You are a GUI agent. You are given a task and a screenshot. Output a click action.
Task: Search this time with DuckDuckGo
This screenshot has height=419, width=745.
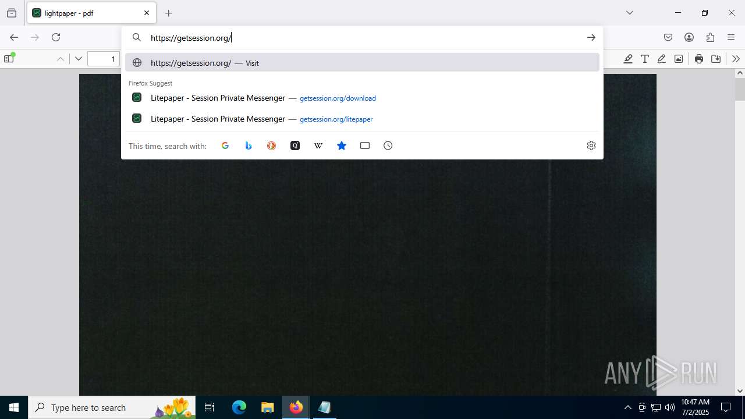272,145
